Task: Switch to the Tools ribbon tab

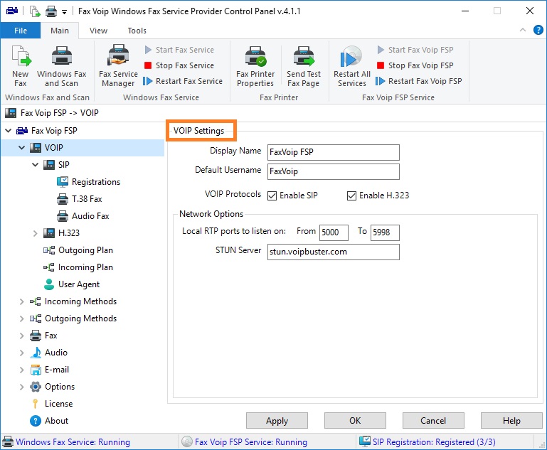Action: pos(137,31)
